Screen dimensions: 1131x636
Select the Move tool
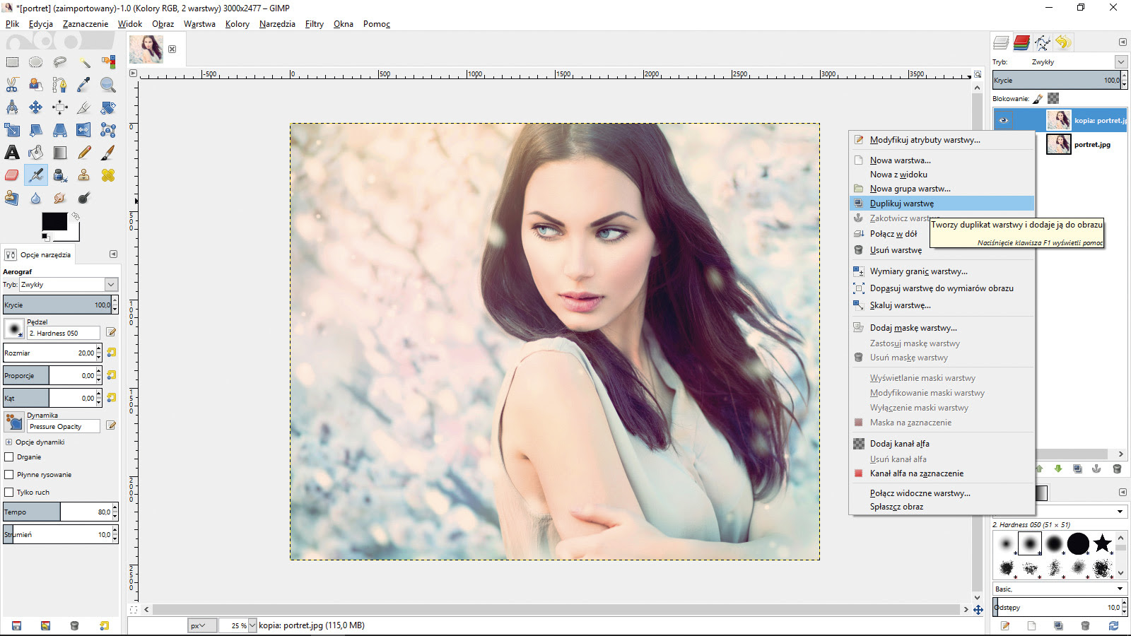(x=36, y=107)
